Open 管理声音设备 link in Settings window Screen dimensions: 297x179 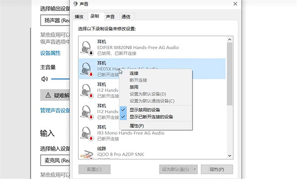coord(55,110)
